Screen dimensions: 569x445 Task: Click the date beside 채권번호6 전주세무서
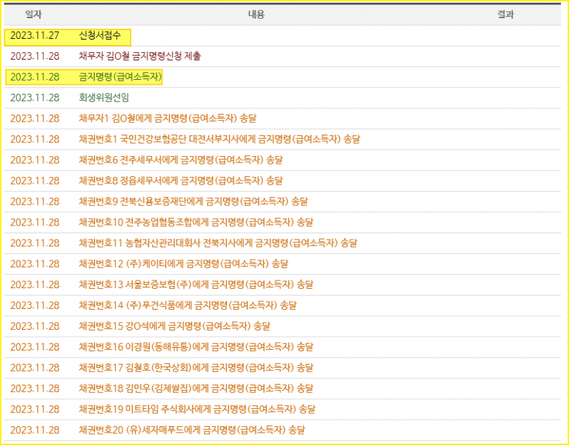point(35,160)
